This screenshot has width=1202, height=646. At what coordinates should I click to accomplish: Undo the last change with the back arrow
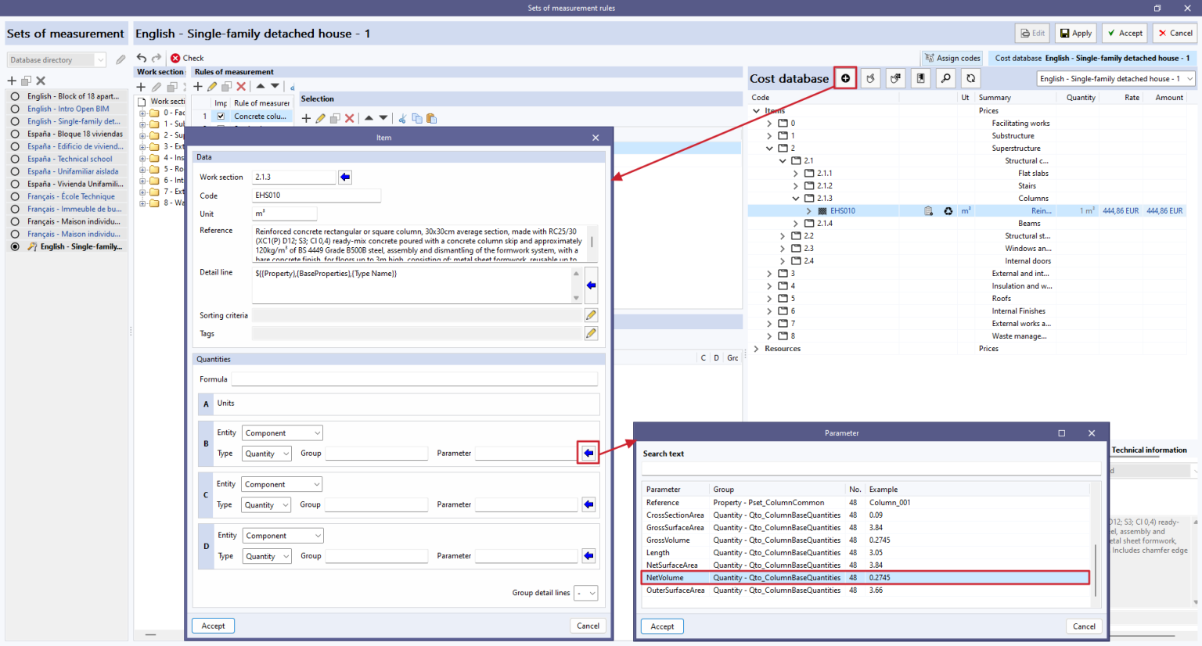pos(141,58)
